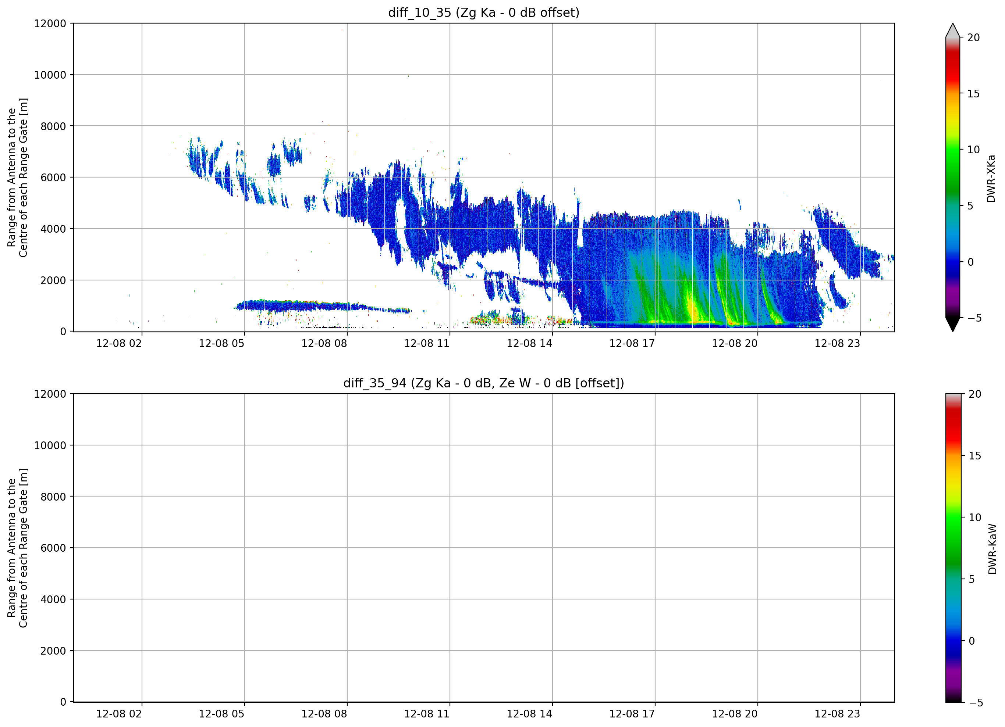Click time label 12-08 23 under diff_35_94 plot
This screenshot has width=1005, height=727.
click(x=838, y=714)
